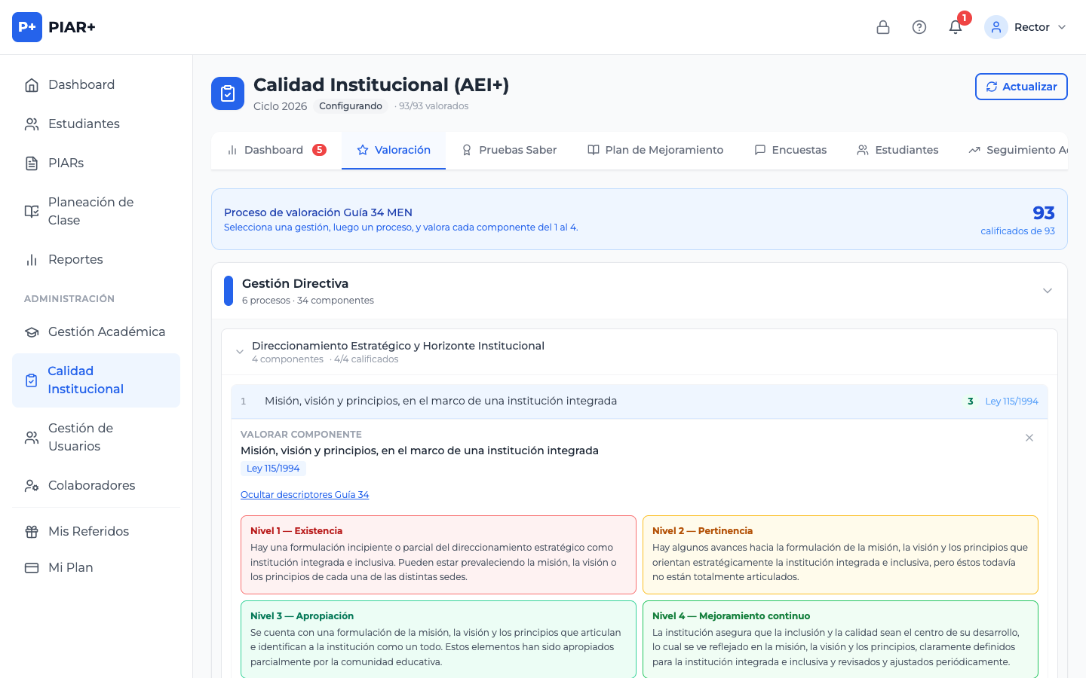Image resolution: width=1086 pixels, height=678 pixels.
Task: Close the Valorar Componente panel
Action: pyautogui.click(x=1029, y=438)
